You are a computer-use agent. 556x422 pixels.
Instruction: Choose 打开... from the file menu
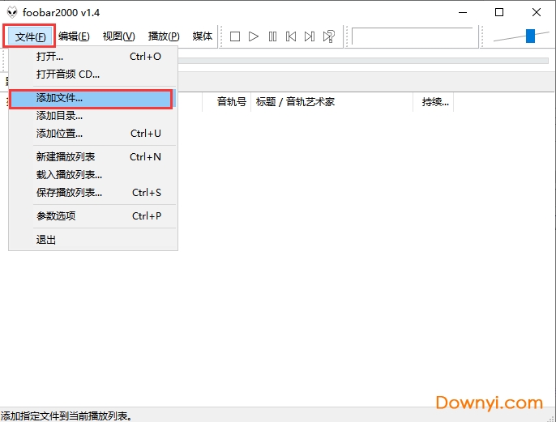coord(93,57)
